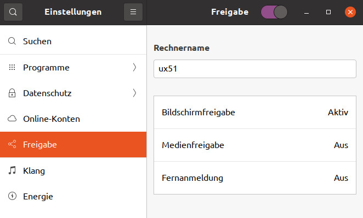Click the grid icon beside Programme
Viewport: 363px width, 218px height.
pos(12,67)
